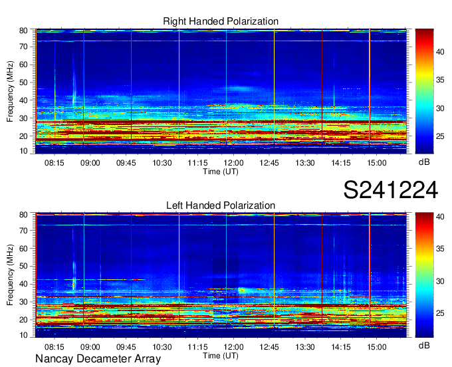
Task: Click 12:00 time tick on left-handed plot
Action: click(233, 347)
